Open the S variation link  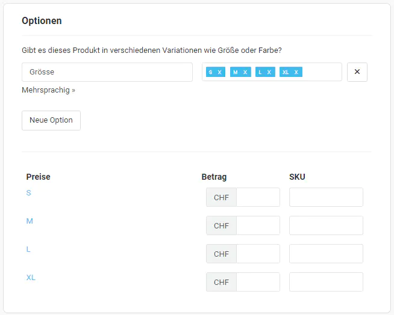tap(28, 193)
